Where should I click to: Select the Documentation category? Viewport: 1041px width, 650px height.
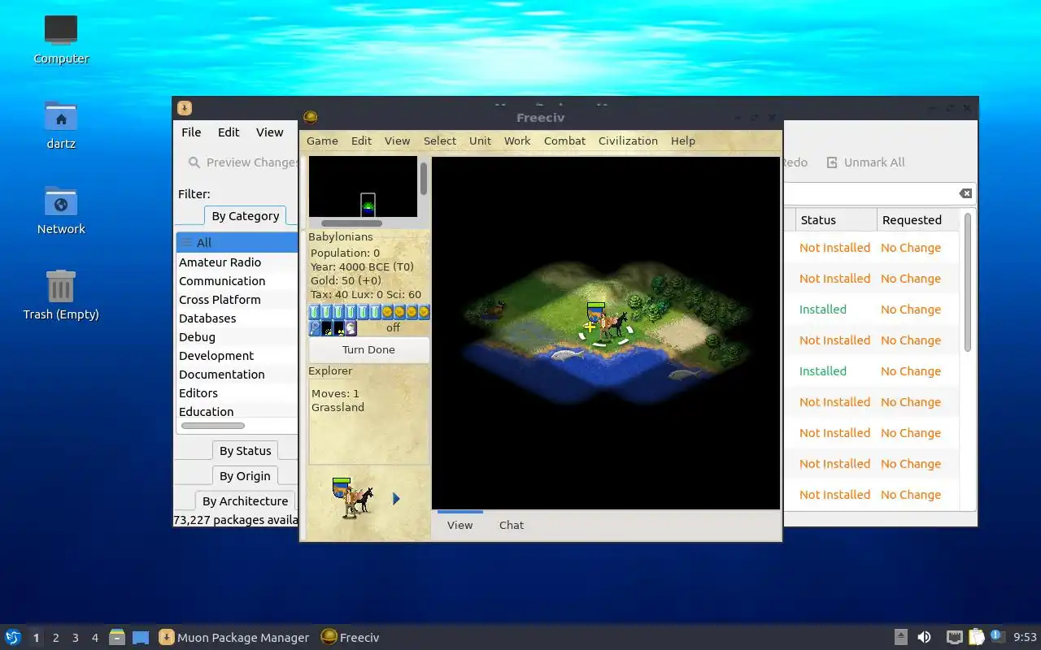237,375
